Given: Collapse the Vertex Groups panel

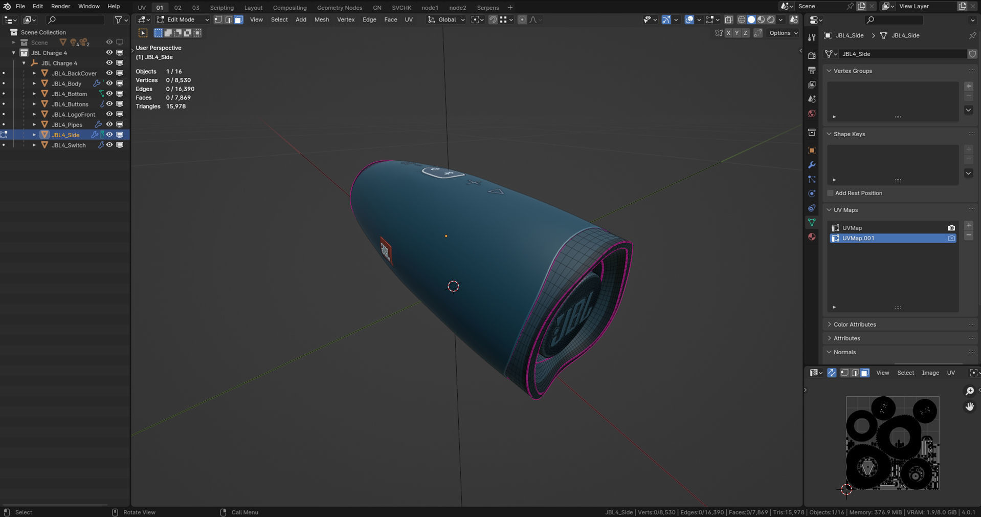Looking at the screenshot, I should click(829, 71).
